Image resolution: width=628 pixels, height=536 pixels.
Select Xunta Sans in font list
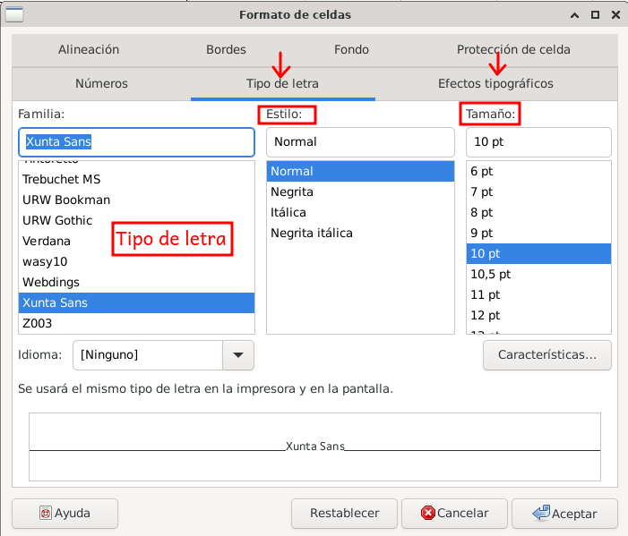pos(136,302)
